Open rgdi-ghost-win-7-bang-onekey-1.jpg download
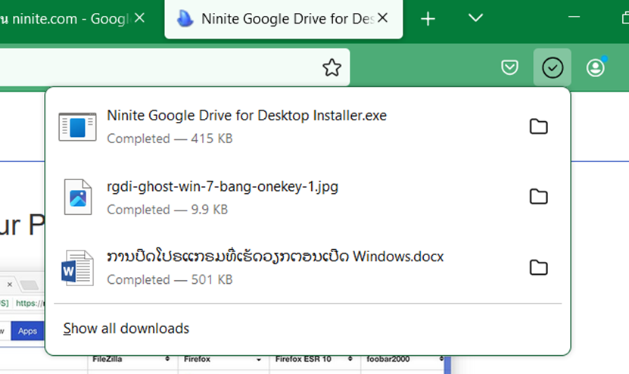The height and width of the screenshot is (374, 629). coord(223,186)
